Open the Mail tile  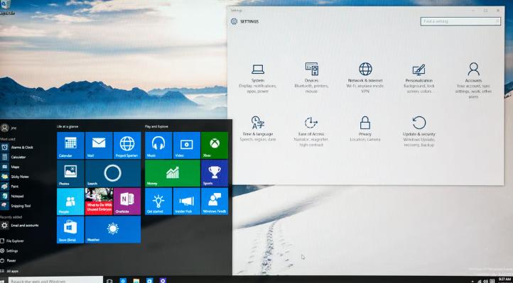coord(99,145)
